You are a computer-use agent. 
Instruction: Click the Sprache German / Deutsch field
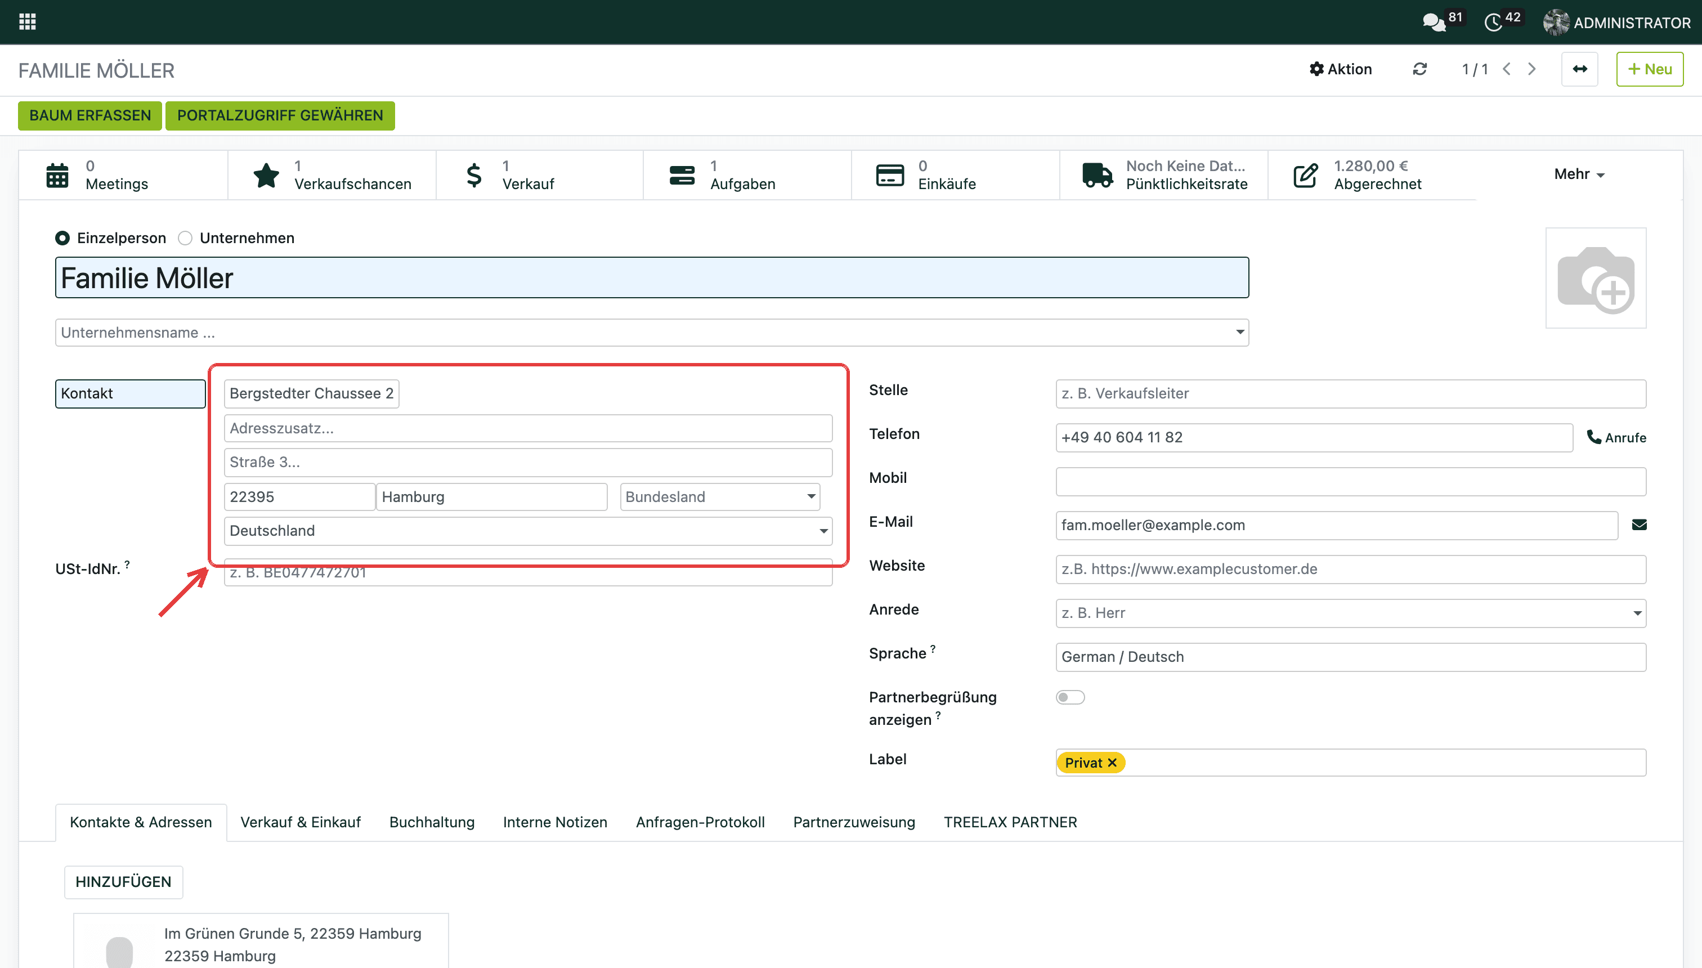pos(1350,657)
